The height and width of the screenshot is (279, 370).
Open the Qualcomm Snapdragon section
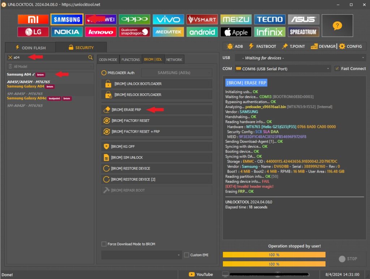click(134, 32)
